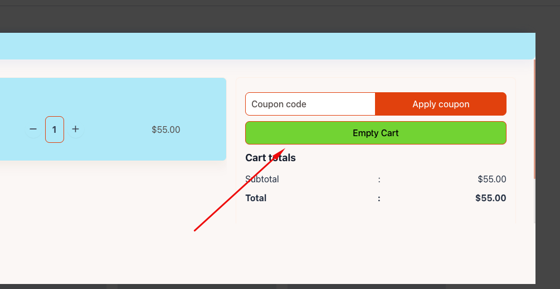This screenshot has height=289, width=560.
Task: Click the colon in the Total row
Action: (x=379, y=198)
